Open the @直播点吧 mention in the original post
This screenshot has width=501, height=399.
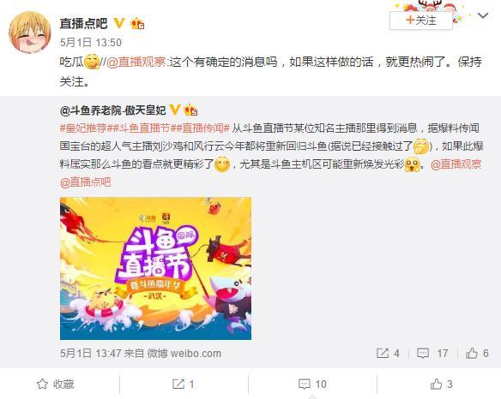pyautogui.click(x=85, y=182)
